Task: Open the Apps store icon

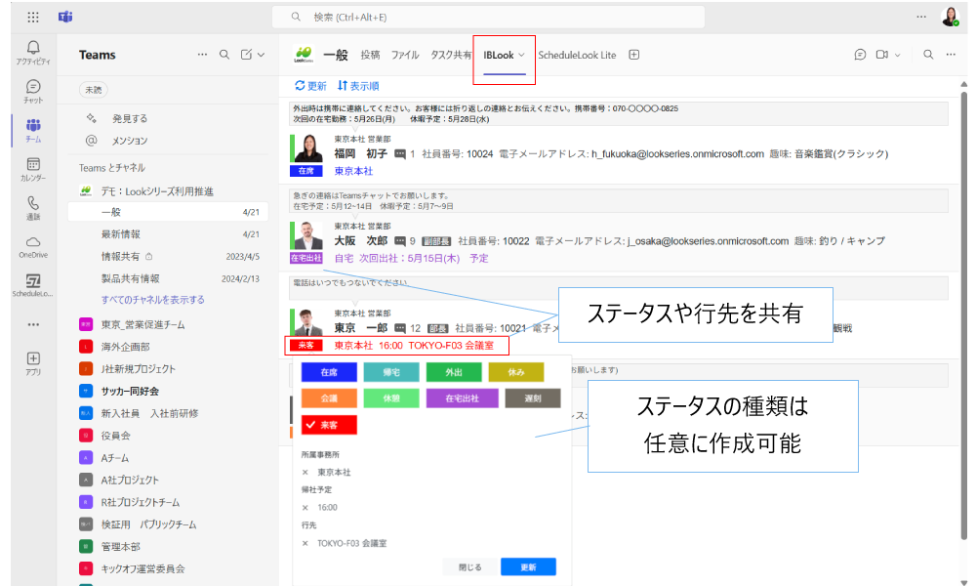Action: [33, 363]
